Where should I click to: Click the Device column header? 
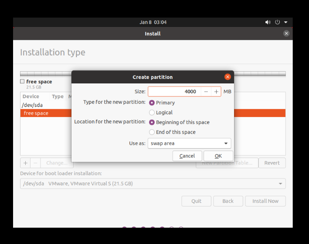[x=31, y=96]
